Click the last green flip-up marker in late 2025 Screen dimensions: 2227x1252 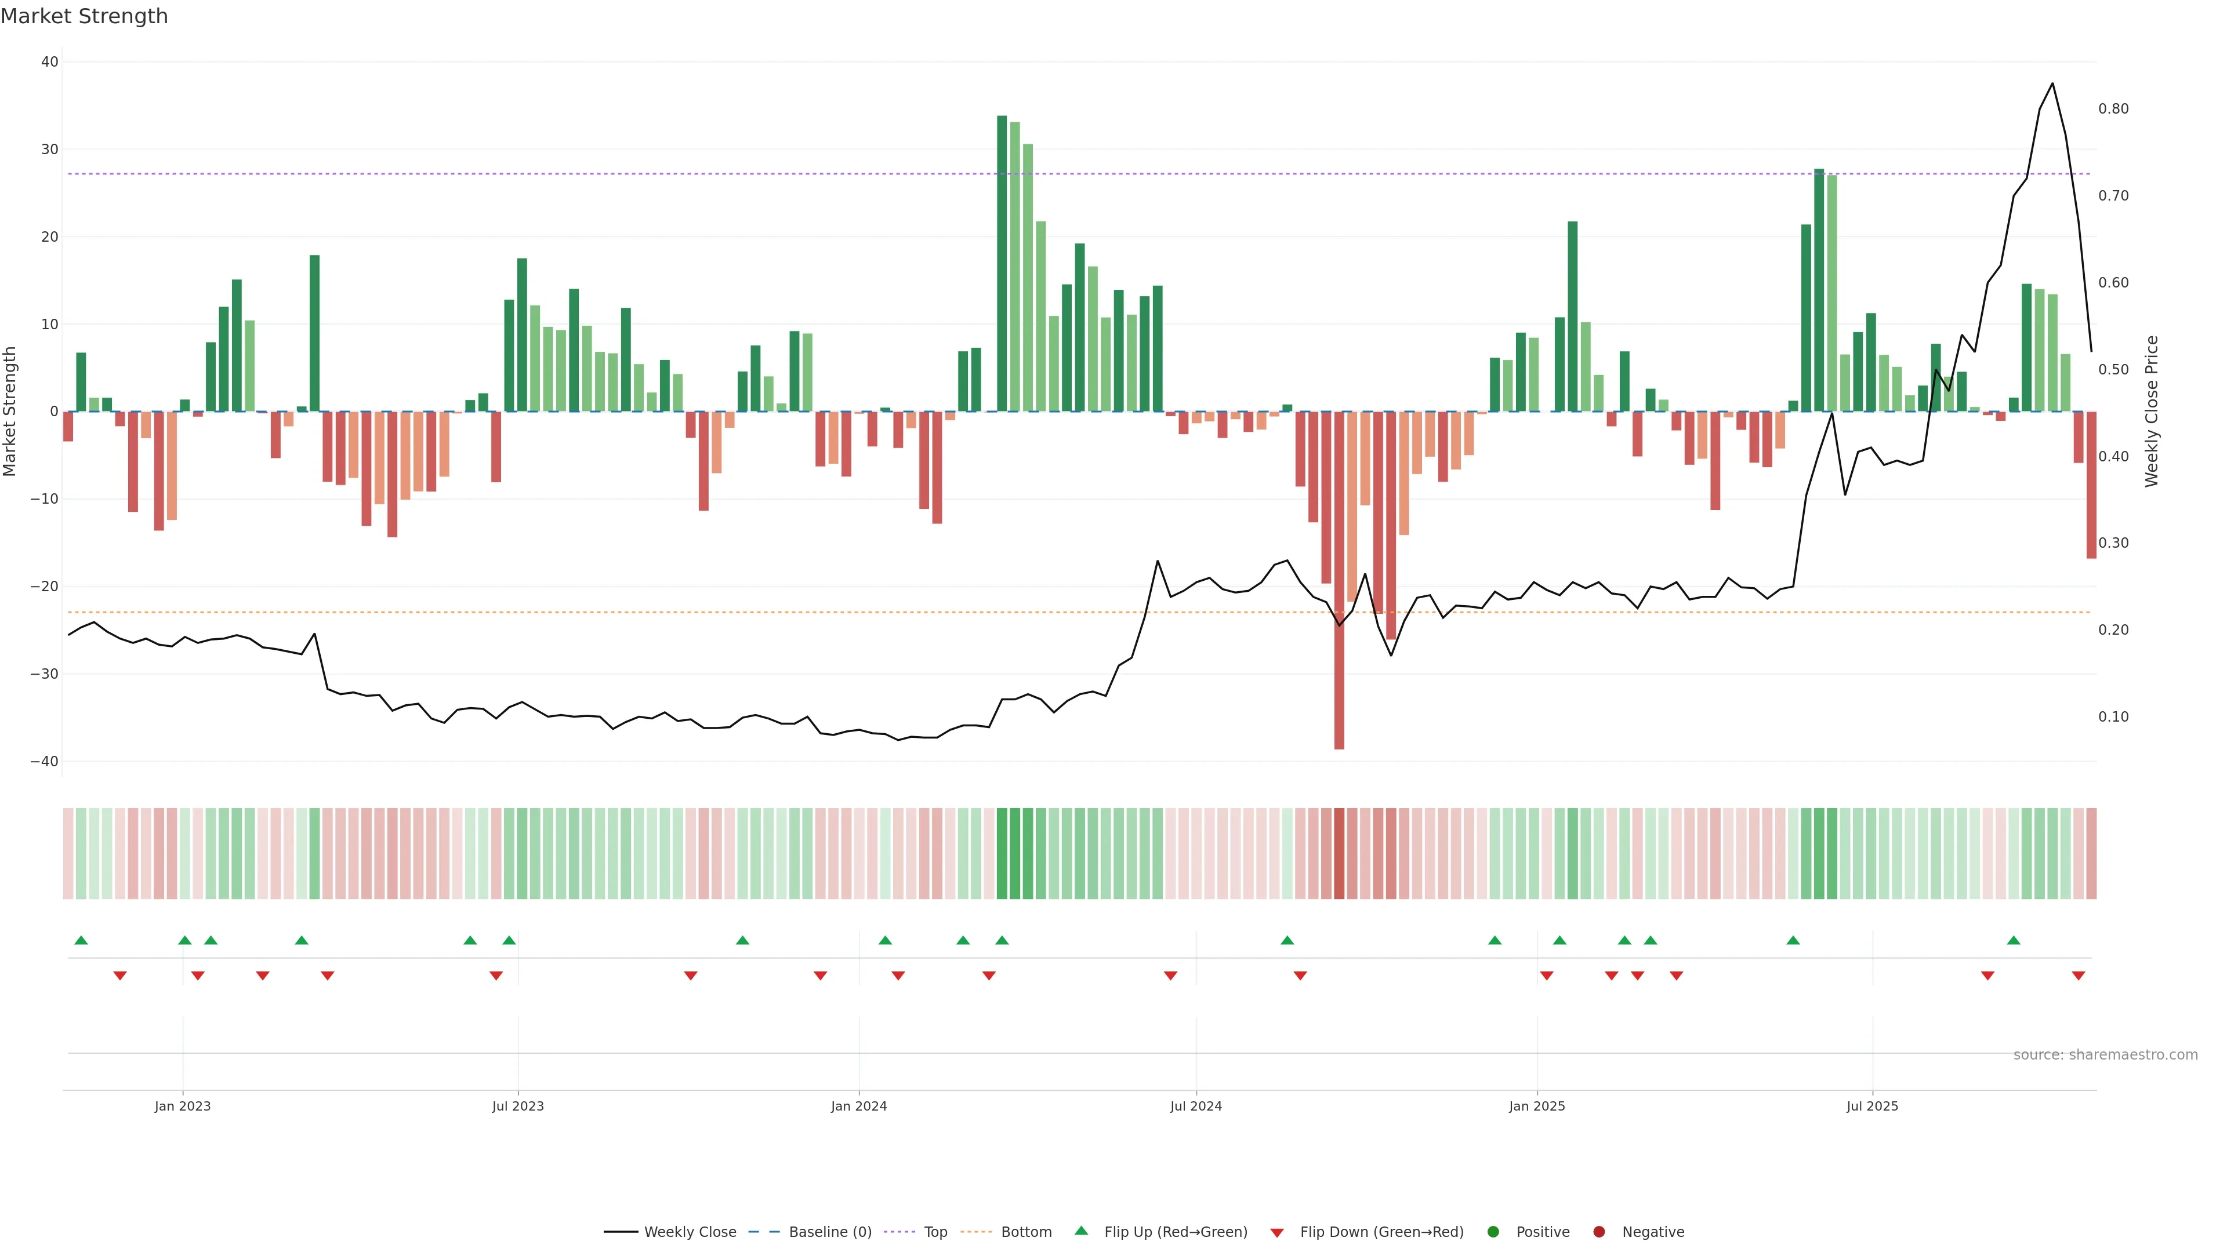click(x=2014, y=940)
